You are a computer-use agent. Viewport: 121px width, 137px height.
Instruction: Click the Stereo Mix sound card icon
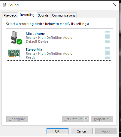coord(15,53)
